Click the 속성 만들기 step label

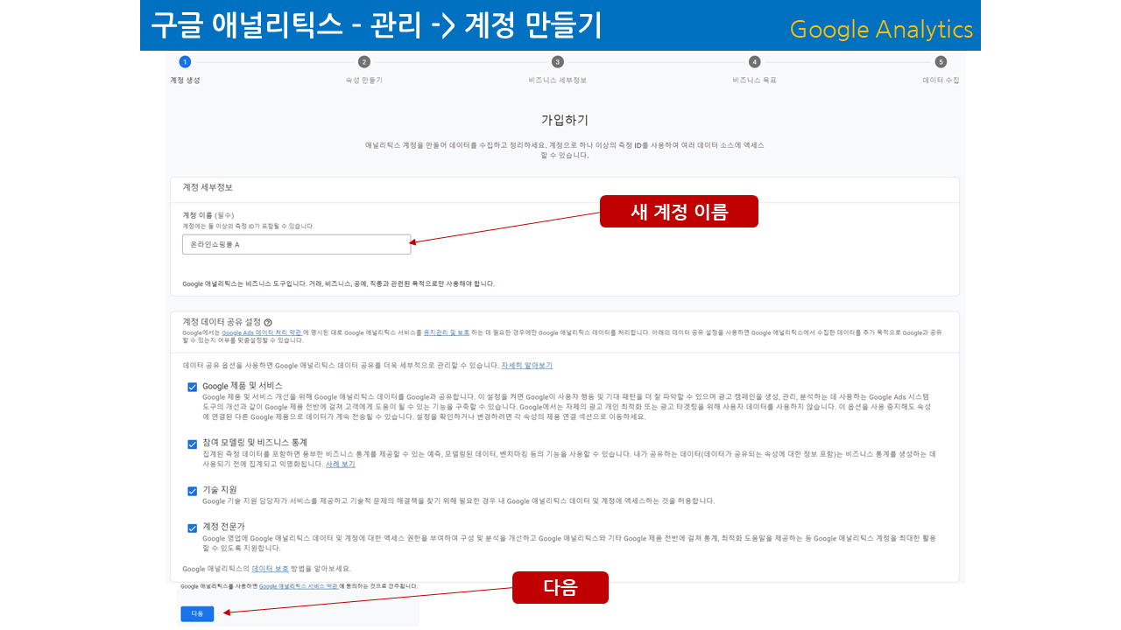pos(364,80)
